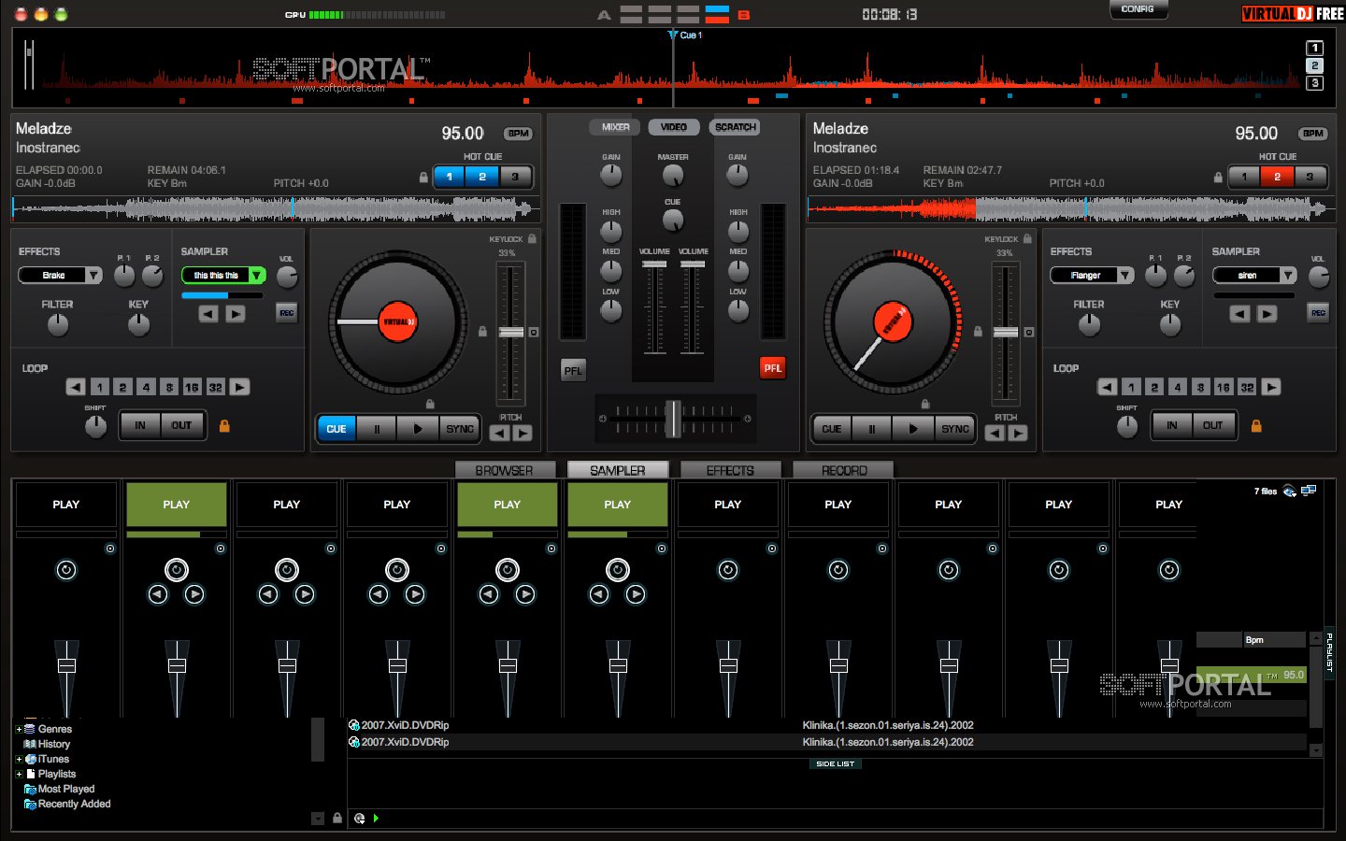Click loop icon on seventh sampler slot
1346x841 pixels.
[728, 570]
